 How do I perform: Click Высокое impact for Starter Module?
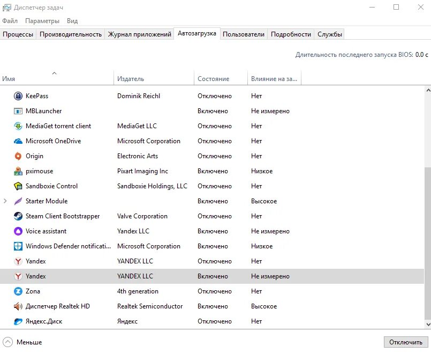click(x=264, y=201)
